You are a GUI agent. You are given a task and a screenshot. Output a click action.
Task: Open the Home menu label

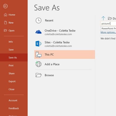(12, 15)
